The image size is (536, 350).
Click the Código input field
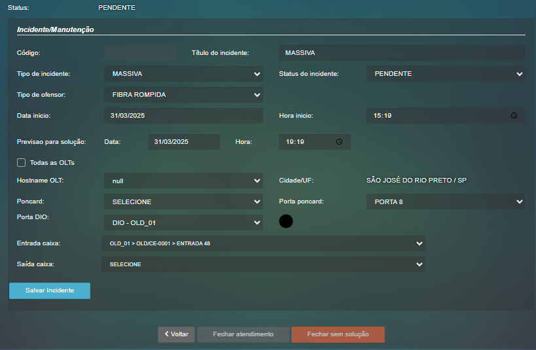pos(140,53)
